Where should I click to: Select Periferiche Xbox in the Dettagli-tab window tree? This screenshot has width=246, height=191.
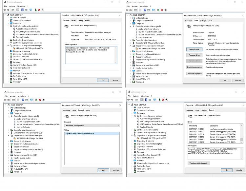click(x=20, y=166)
